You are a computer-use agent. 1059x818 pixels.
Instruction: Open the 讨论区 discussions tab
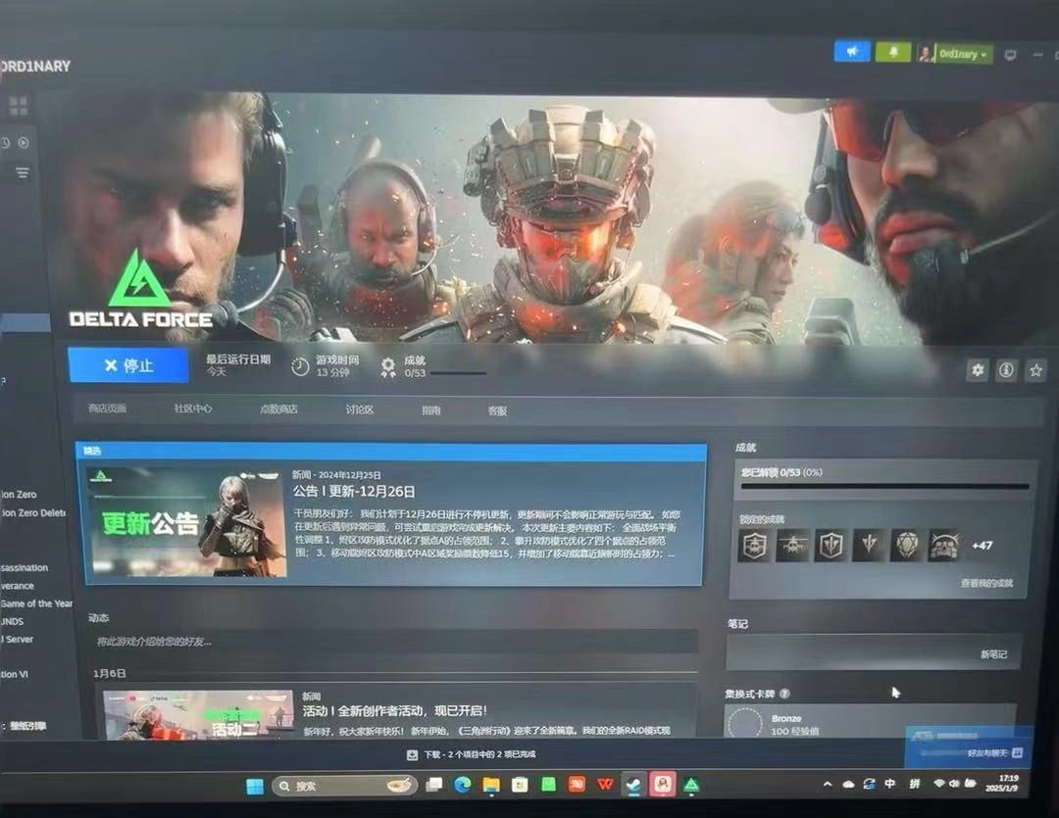[359, 409]
